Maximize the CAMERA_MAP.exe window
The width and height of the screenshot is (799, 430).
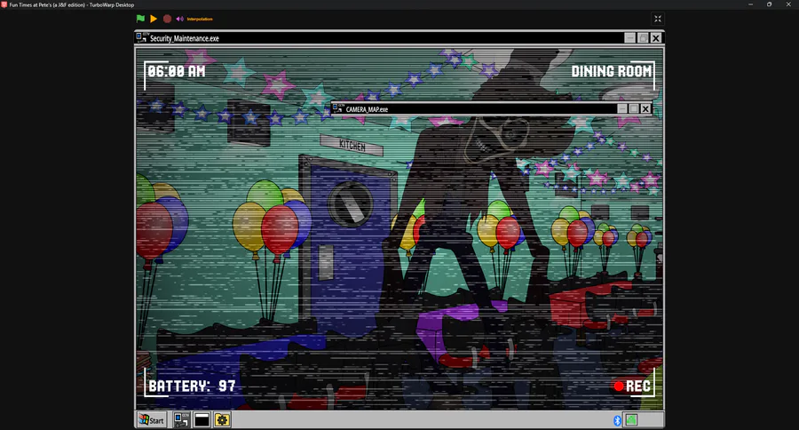(633, 108)
